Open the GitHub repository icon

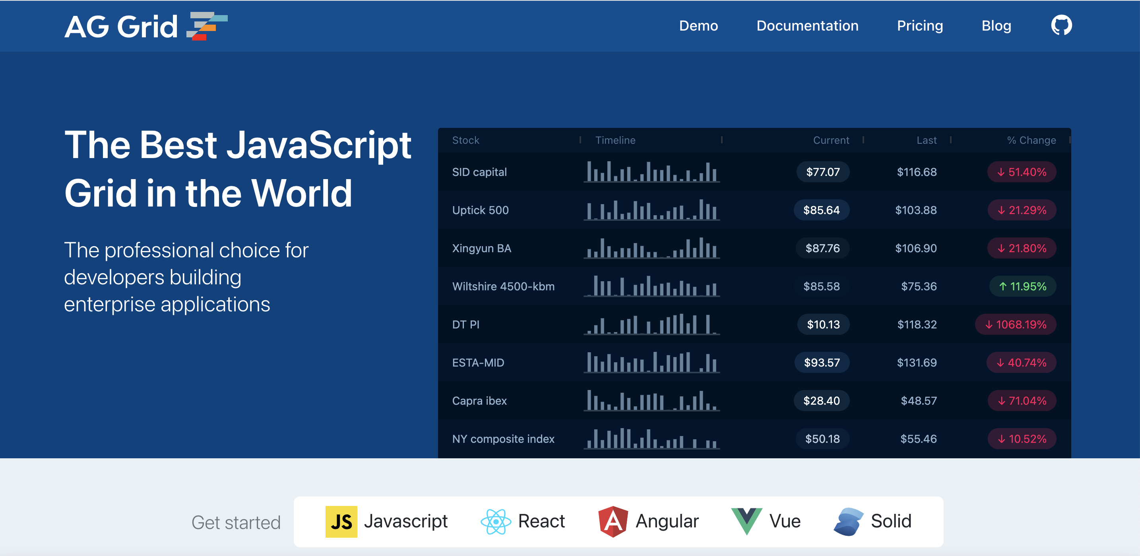(x=1061, y=25)
